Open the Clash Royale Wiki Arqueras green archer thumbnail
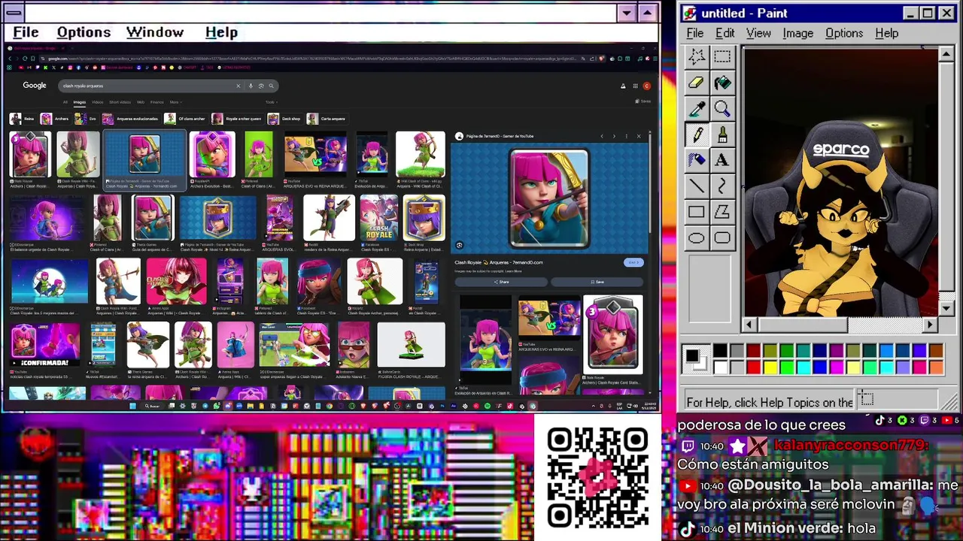The width and height of the screenshot is (963, 541). [77, 156]
